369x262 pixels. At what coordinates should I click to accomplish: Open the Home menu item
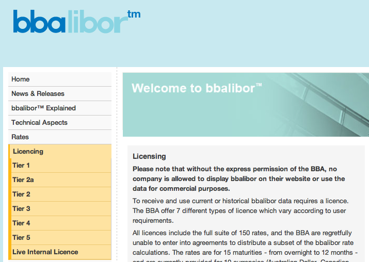point(60,79)
